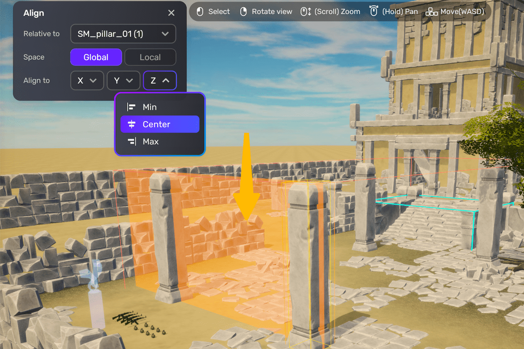Switch Space to Global

[96, 57]
